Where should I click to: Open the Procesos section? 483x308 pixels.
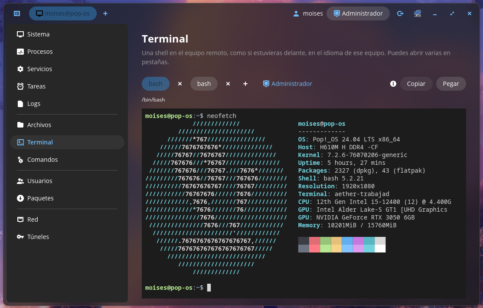[67, 52]
